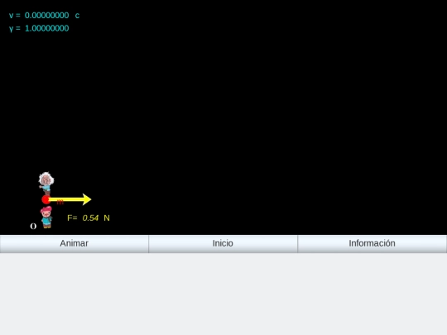
Task: Click the red m mass label
Action: (60, 203)
